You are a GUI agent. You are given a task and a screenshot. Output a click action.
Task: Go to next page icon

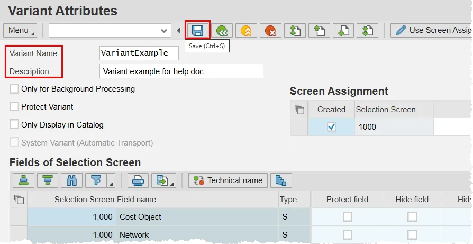343,31
